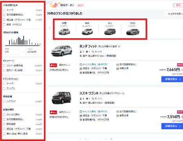Check マニュアル transmission filter
183x141 pixels.
click(4, 89)
